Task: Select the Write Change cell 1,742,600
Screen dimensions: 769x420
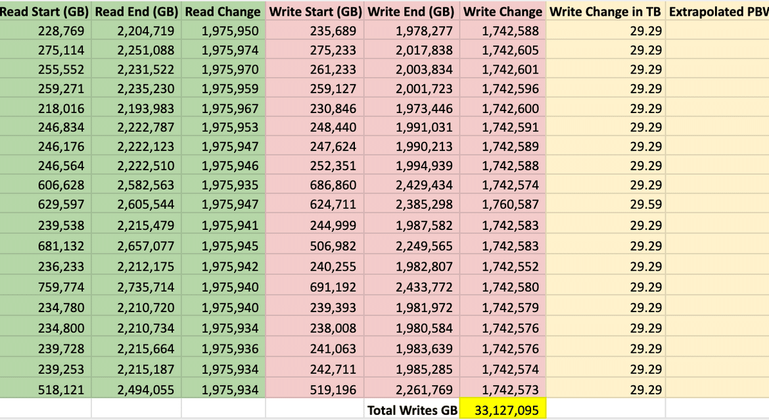Action: tap(503, 108)
